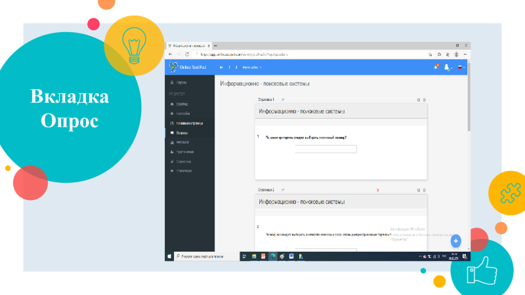
Task: Reload the page with browser refresh icon
Action: tap(187, 54)
